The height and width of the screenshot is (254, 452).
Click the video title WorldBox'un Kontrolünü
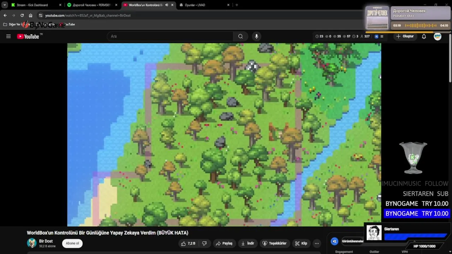point(108,233)
